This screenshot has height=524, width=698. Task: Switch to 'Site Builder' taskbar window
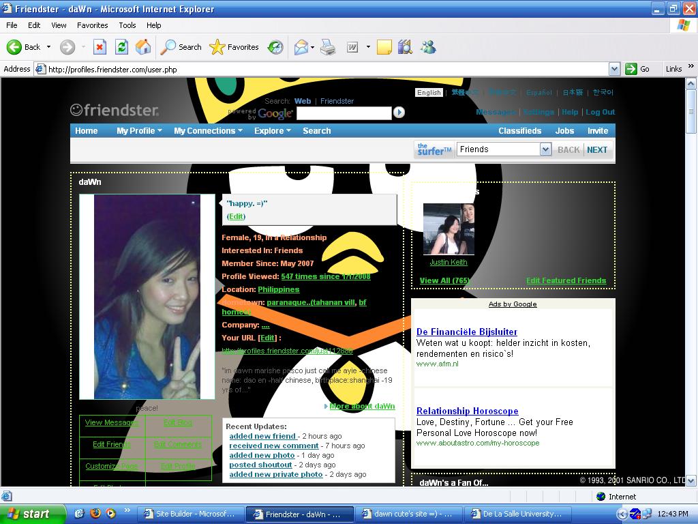189,514
